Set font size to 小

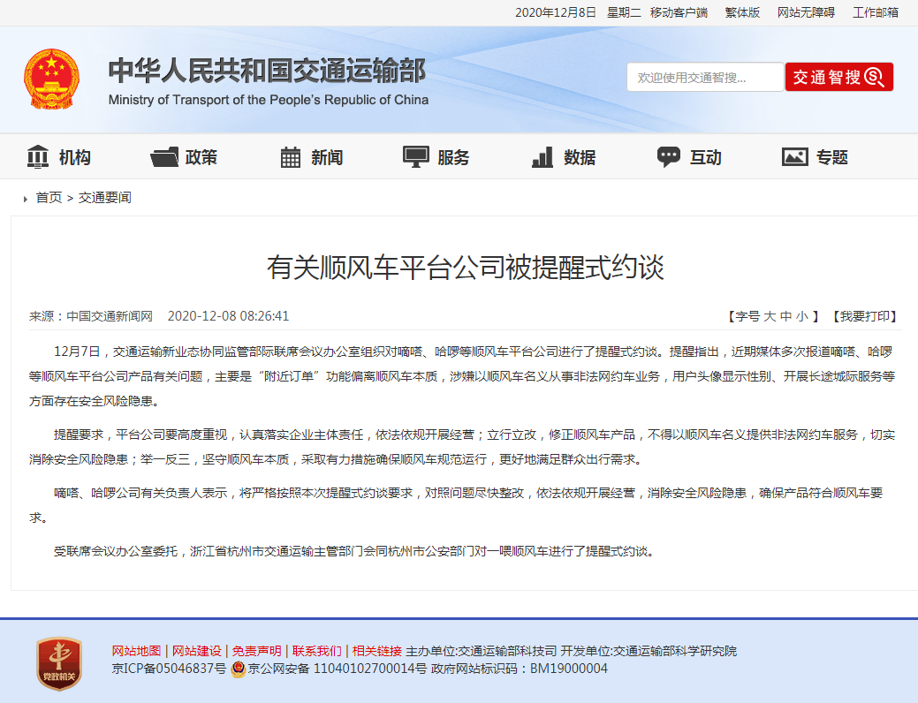(x=801, y=316)
